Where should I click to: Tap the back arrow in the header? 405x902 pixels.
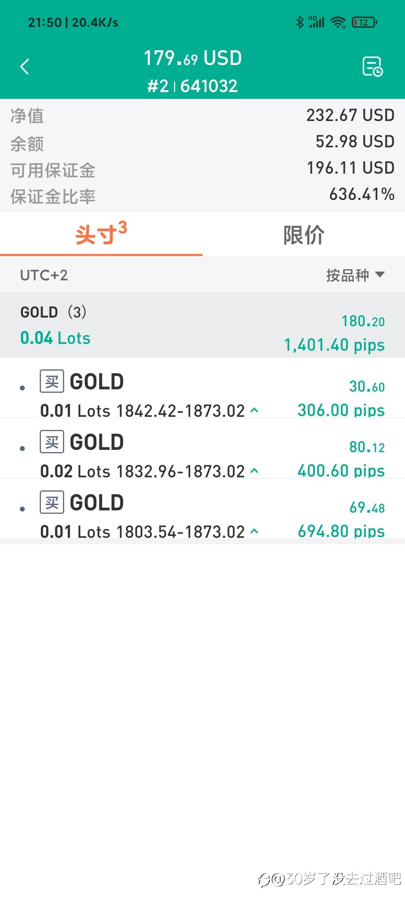tap(25, 67)
